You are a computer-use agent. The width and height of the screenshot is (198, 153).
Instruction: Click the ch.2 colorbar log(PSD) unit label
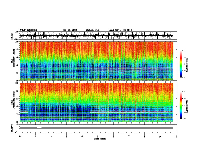click(x=187, y=106)
